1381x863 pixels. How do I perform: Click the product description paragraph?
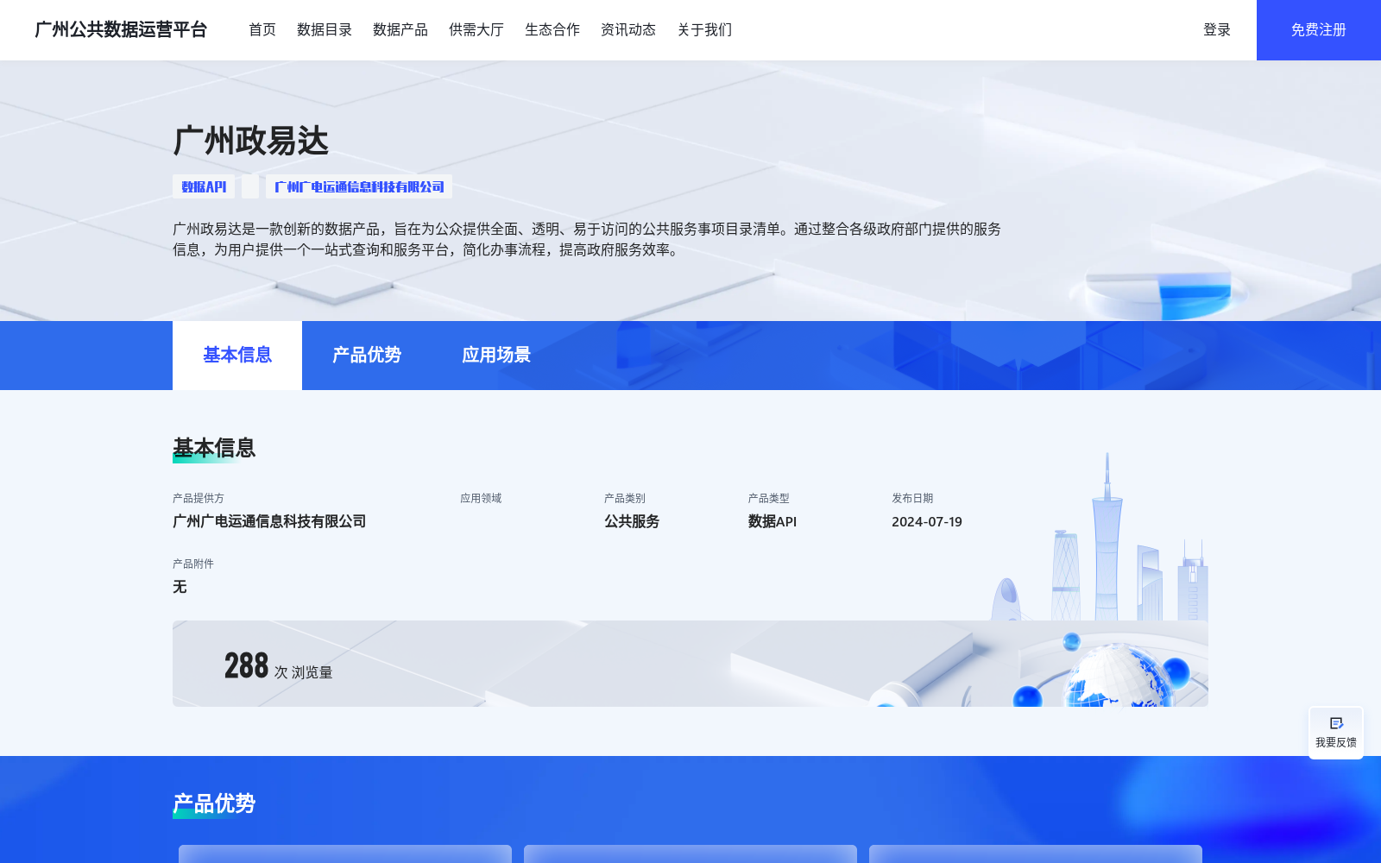point(587,239)
